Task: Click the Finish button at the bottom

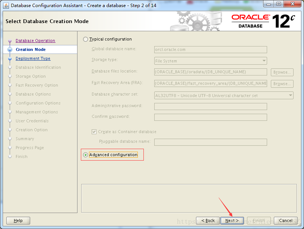Action: (x=259, y=220)
